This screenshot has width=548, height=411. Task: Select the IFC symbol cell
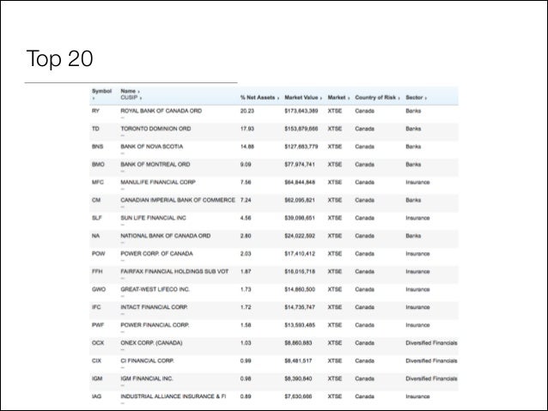[96, 307]
